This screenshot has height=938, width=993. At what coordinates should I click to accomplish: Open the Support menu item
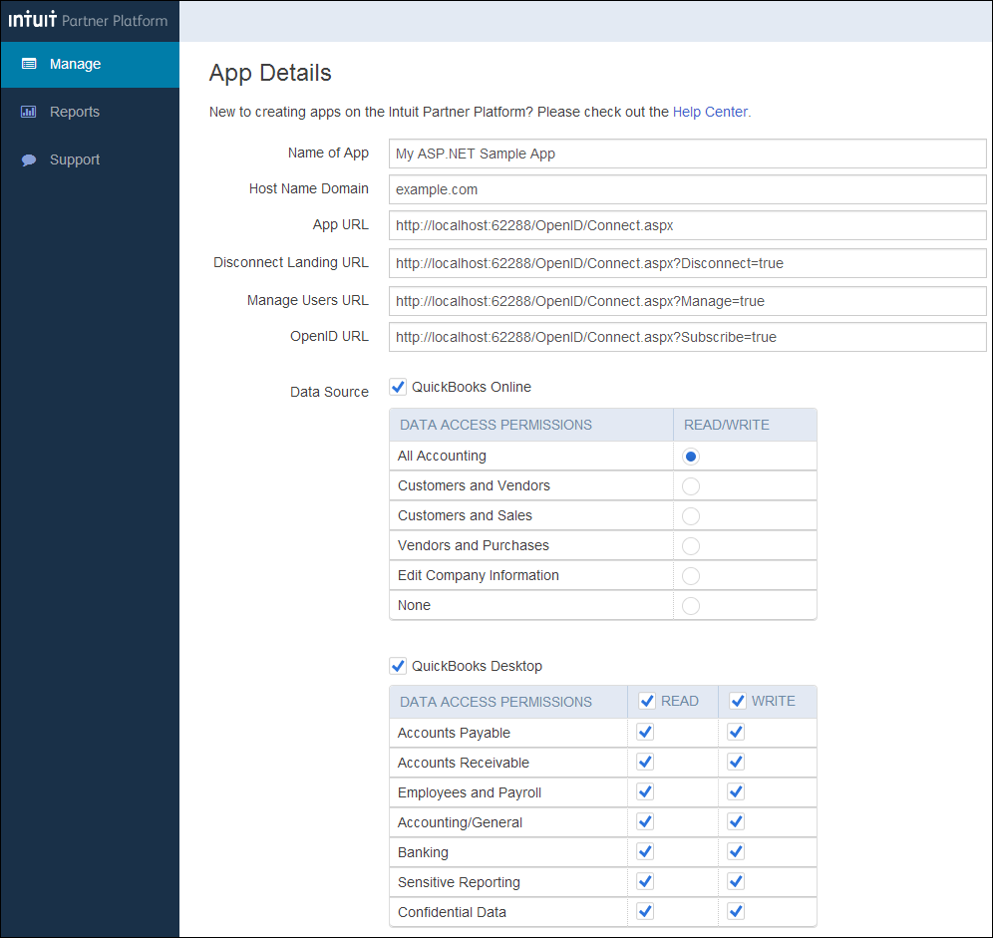point(90,160)
